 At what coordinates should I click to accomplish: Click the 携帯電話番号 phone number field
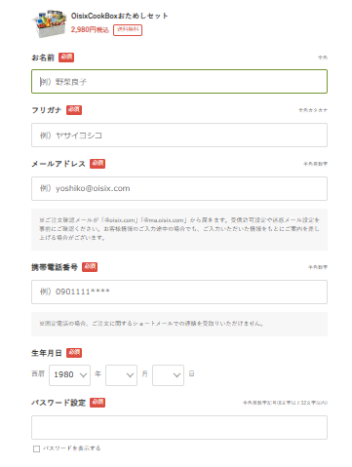click(179, 292)
